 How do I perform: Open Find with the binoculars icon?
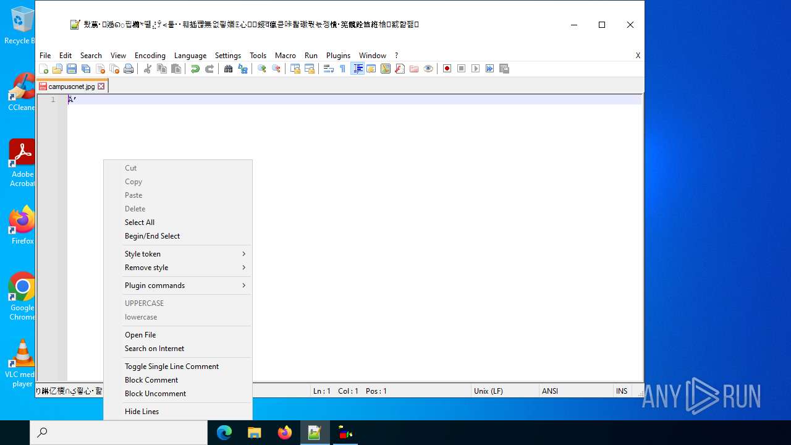click(x=228, y=69)
